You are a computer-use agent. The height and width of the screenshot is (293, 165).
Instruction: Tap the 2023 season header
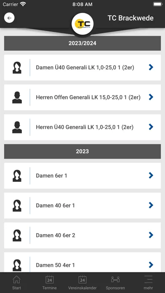82,152
